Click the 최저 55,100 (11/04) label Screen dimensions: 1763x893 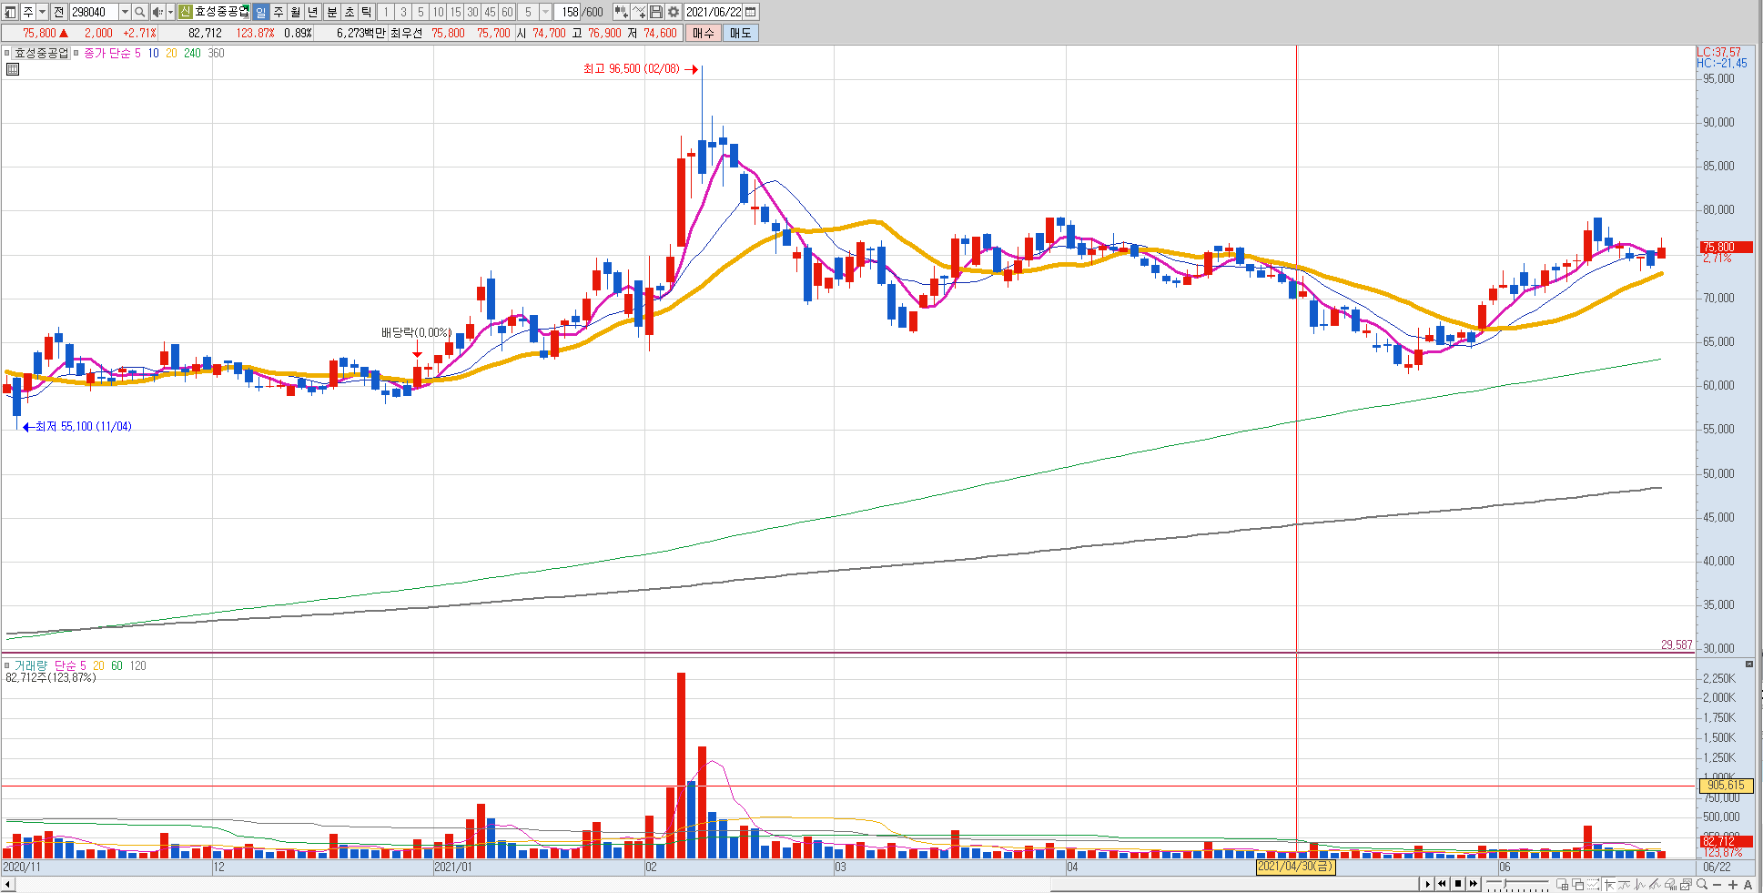pyautogui.click(x=83, y=426)
